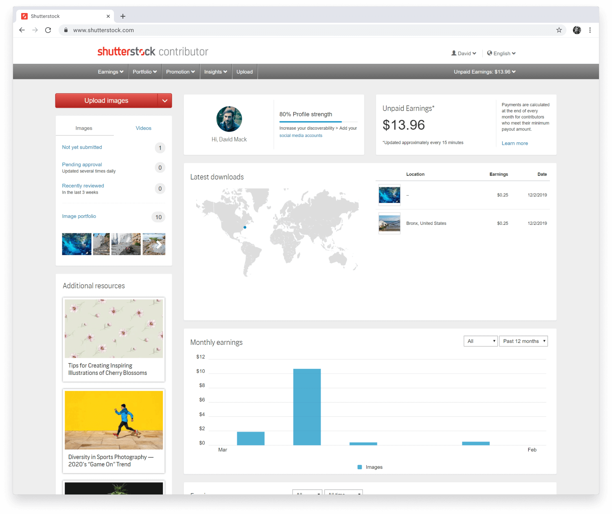Viewport: 612px width, 514px height.
Task: Click the shutterstock contributor logo
Action: tap(153, 52)
